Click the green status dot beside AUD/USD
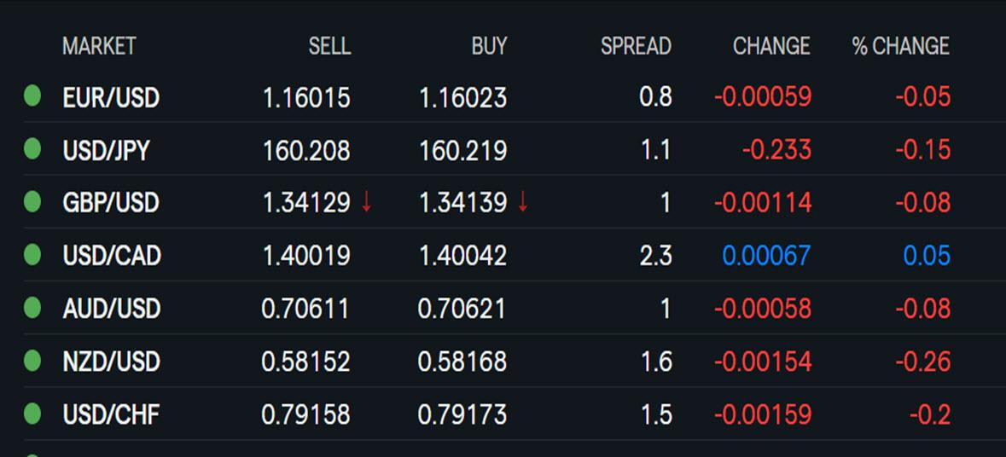This screenshot has width=1006, height=457. 32,309
